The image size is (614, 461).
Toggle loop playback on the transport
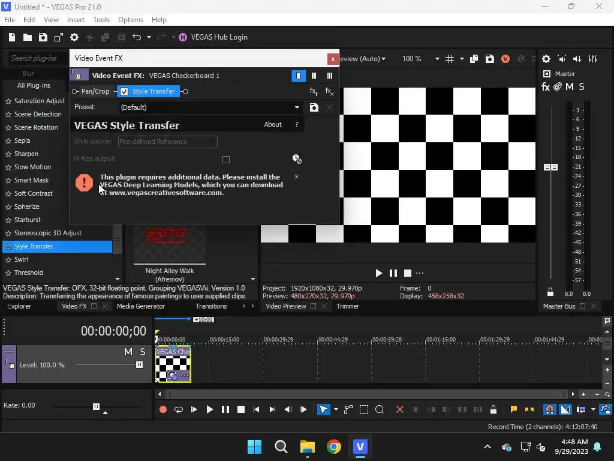coord(179,409)
